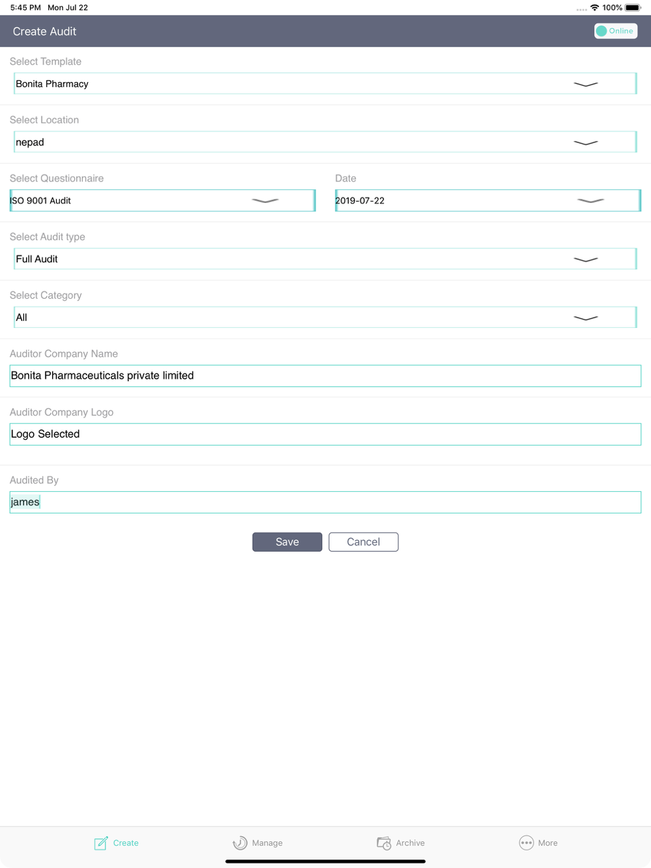Cancel audit creation

pyautogui.click(x=363, y=542)
